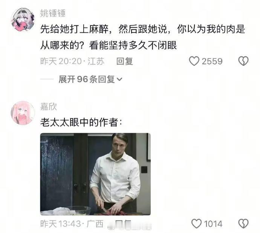Open the username link 嘉欣
This screenshot has width=260, height=233.
pos(48,107)
